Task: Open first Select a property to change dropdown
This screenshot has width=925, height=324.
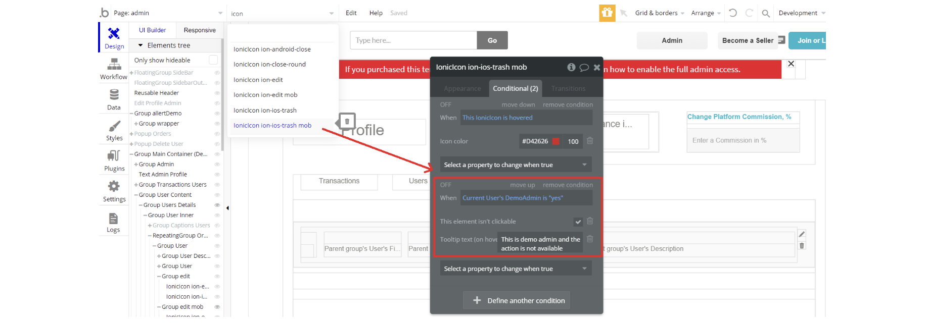Action: click(515, 165)
